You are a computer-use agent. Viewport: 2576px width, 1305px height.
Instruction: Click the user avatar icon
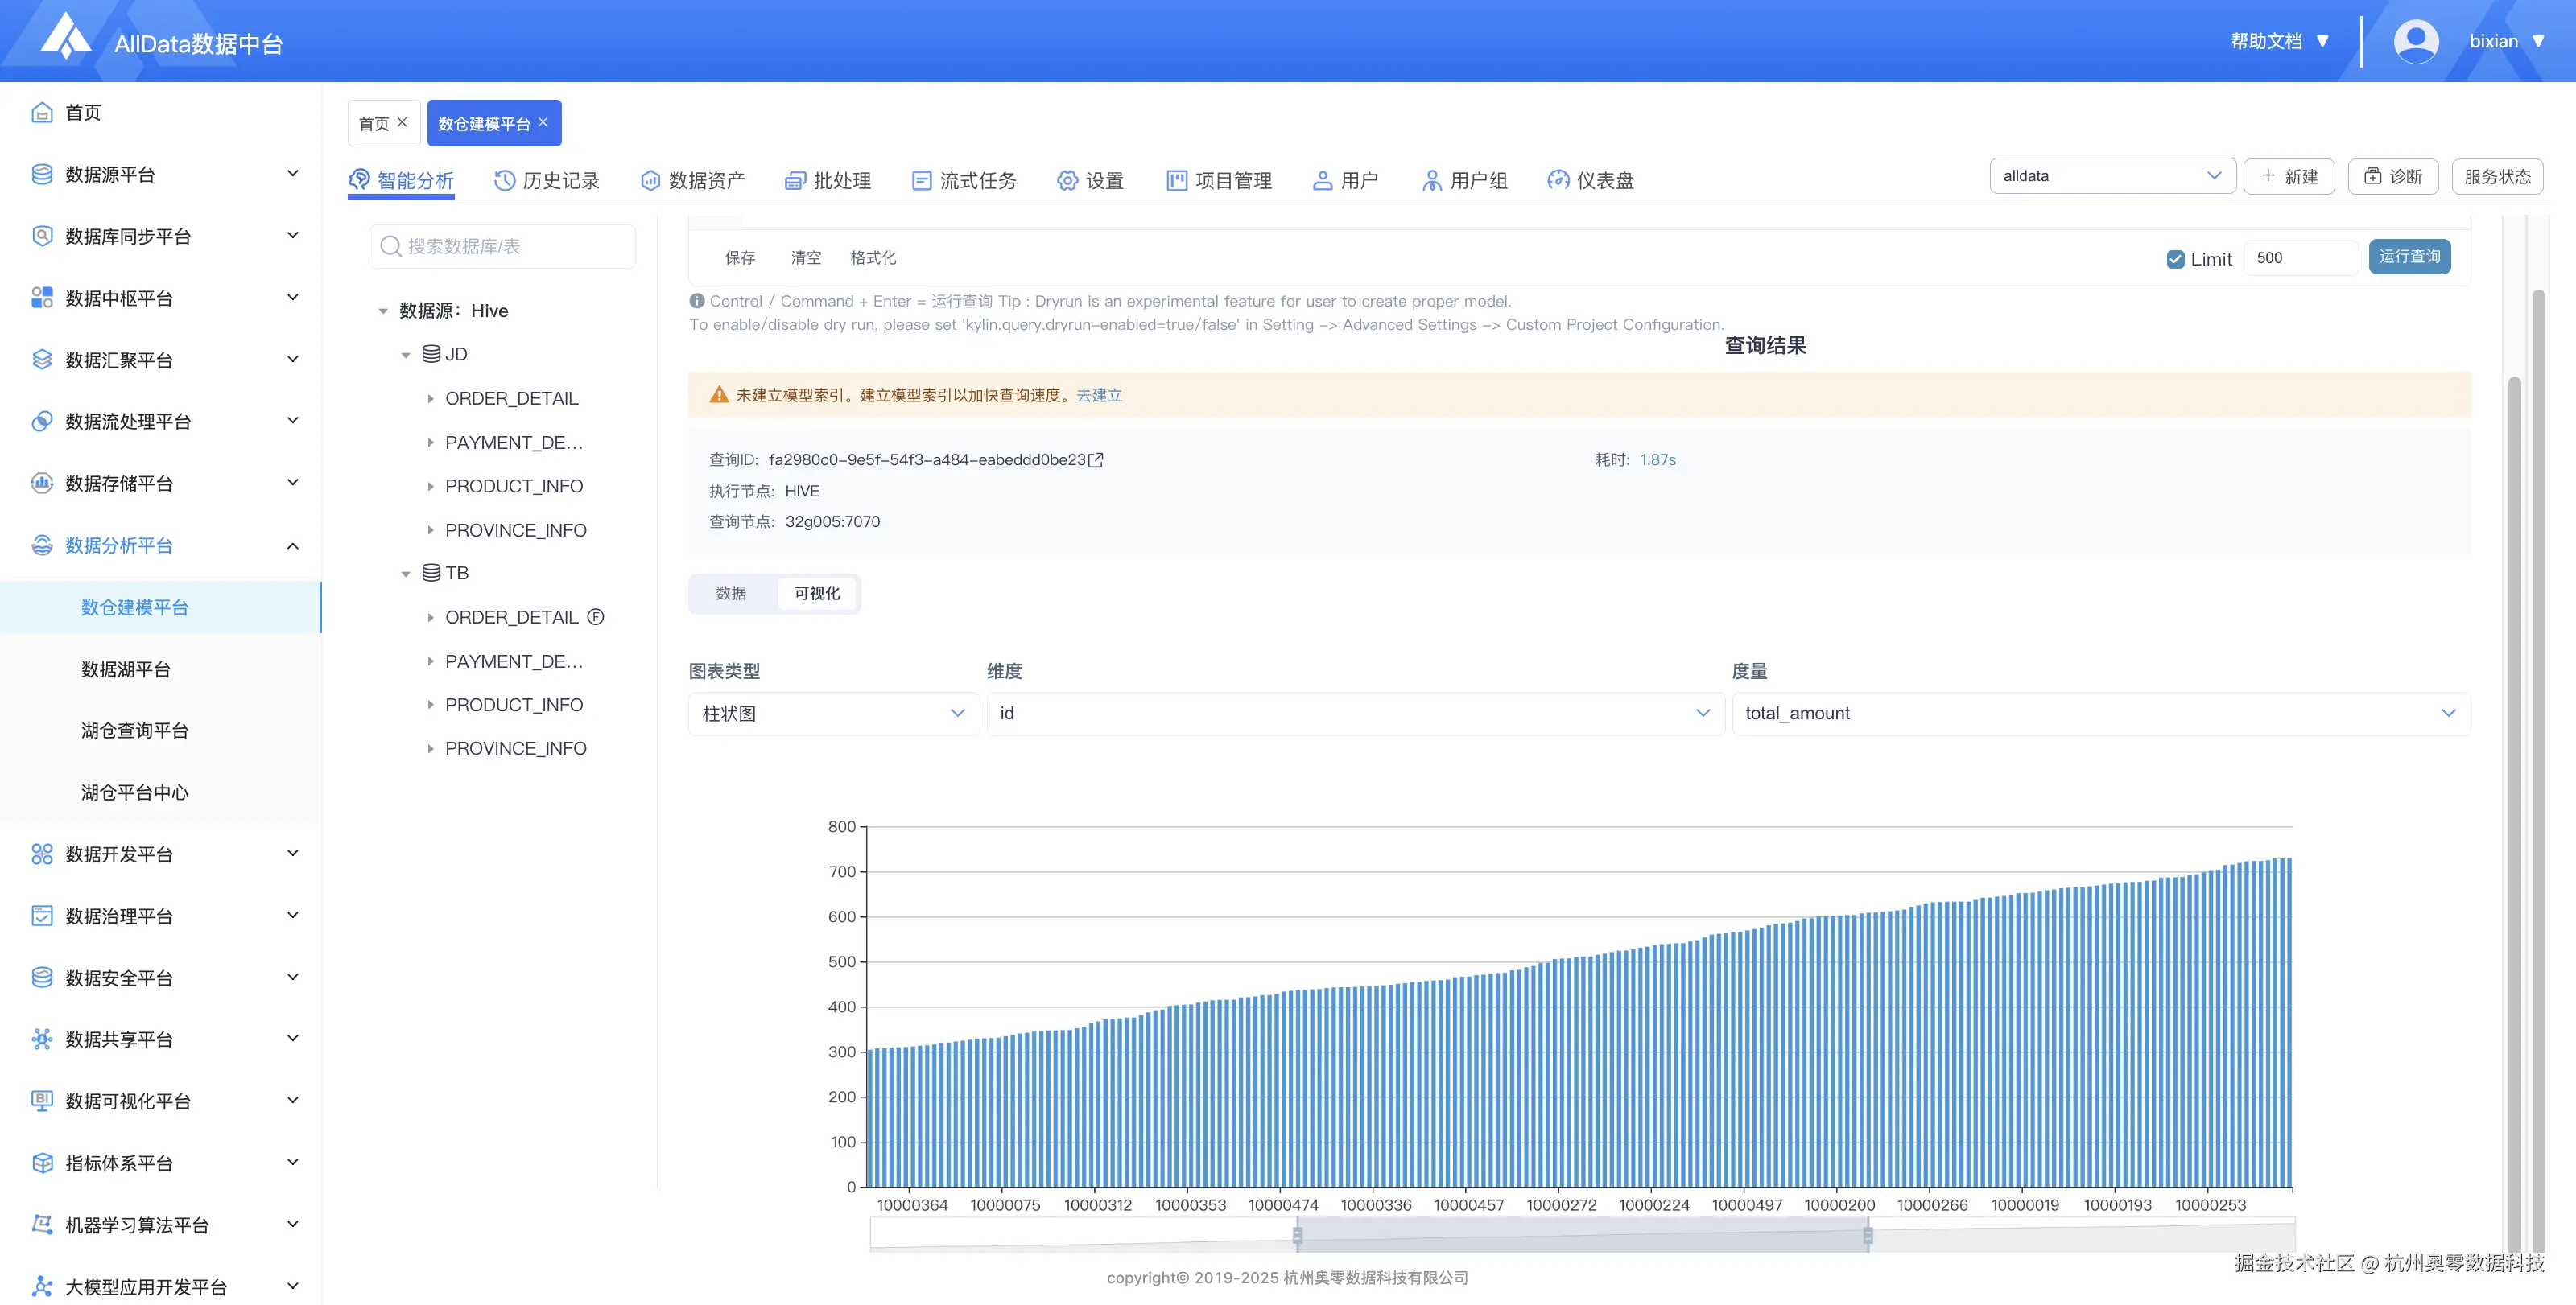click(x=2415, y=42)
